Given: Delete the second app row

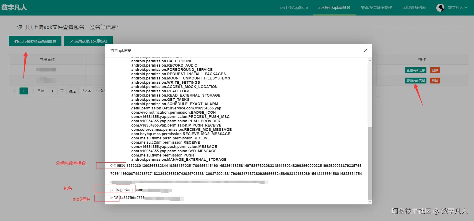Looking at the screenshot, I should tap(435, 81).
